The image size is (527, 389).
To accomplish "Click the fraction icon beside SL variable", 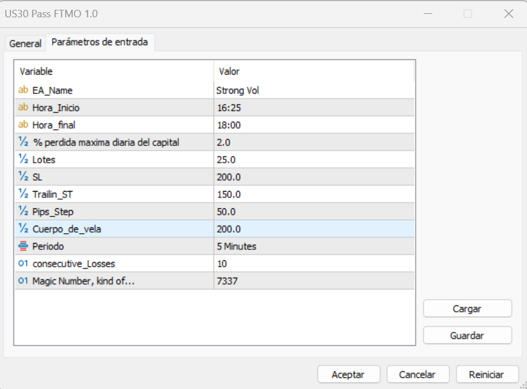I will pos(23,177).
